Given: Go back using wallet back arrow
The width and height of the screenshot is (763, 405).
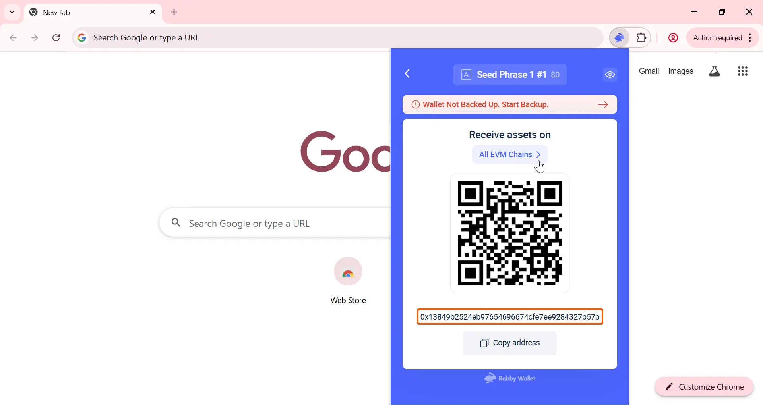Looking at the screenshot, I should coord(408,74).
